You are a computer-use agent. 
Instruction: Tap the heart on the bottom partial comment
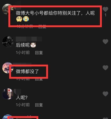105,118
